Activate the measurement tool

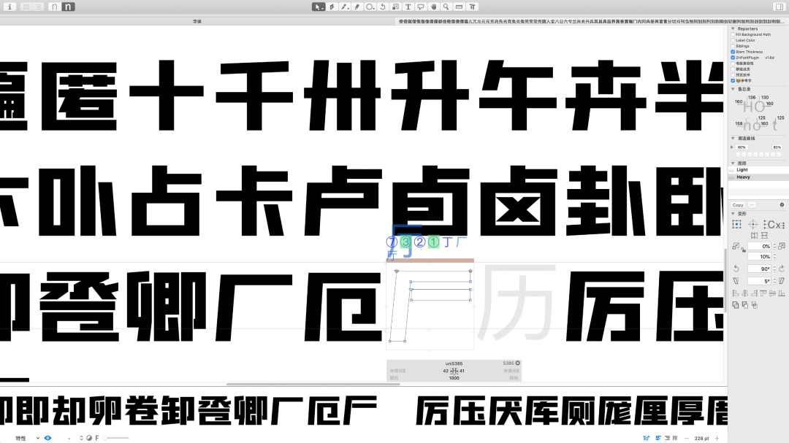[x=460, y=7]
